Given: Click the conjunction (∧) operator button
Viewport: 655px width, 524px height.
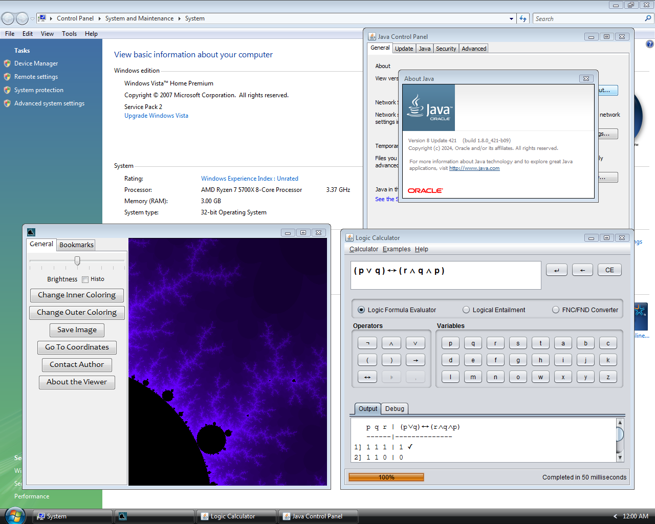Looking at the screenshot, I should click(391, 343).
